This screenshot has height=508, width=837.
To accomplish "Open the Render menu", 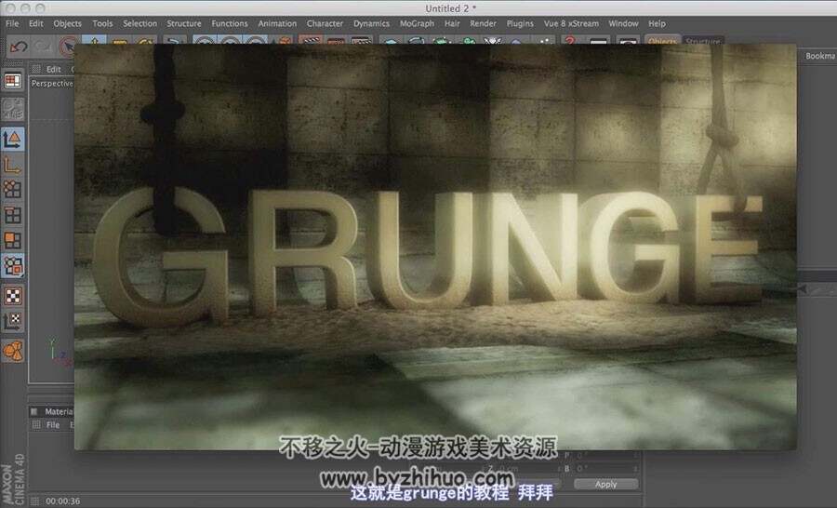I will [483, 23].
